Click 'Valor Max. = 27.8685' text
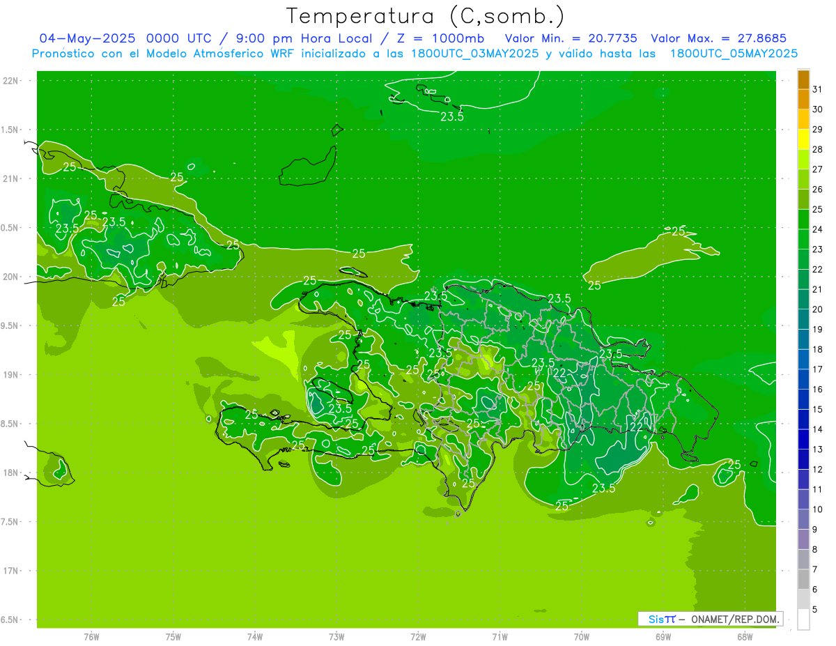836x646 pixels. [x=718, y=38]
